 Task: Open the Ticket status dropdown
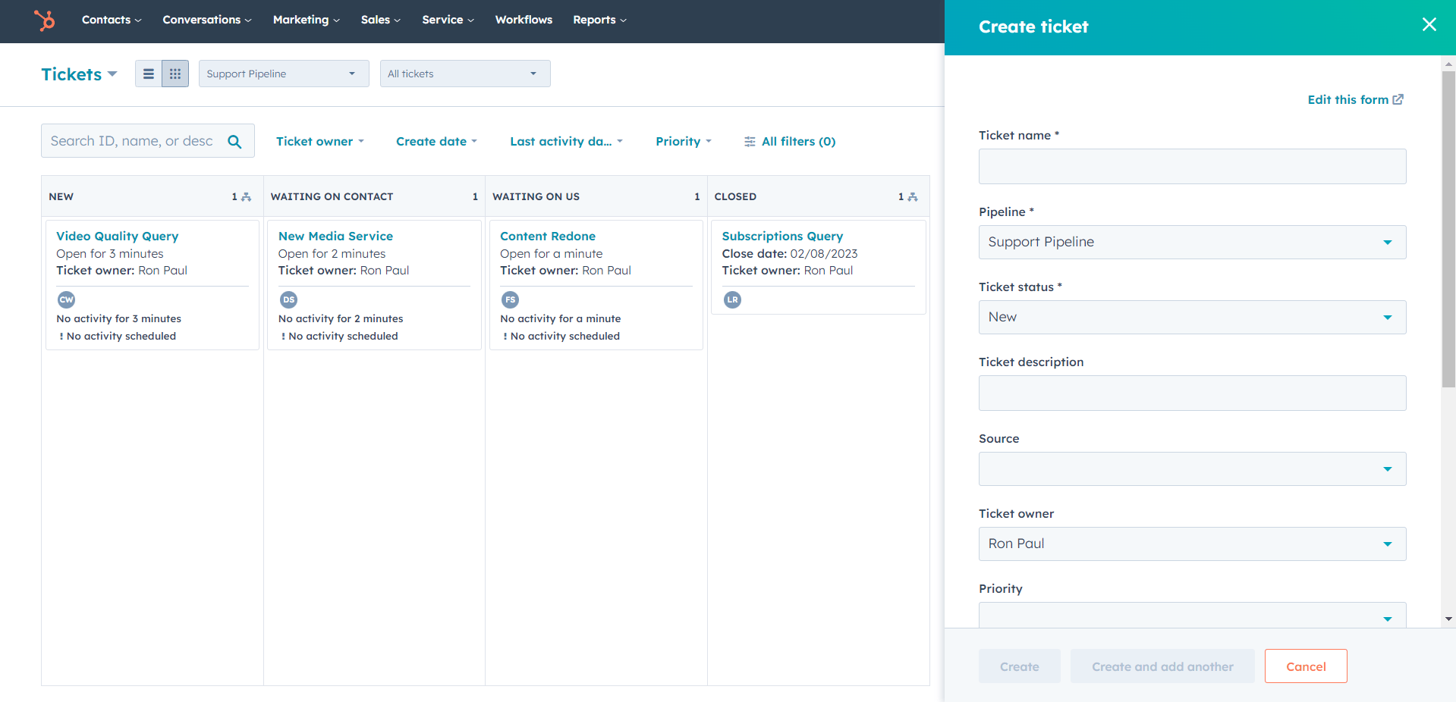[1192, 317]
